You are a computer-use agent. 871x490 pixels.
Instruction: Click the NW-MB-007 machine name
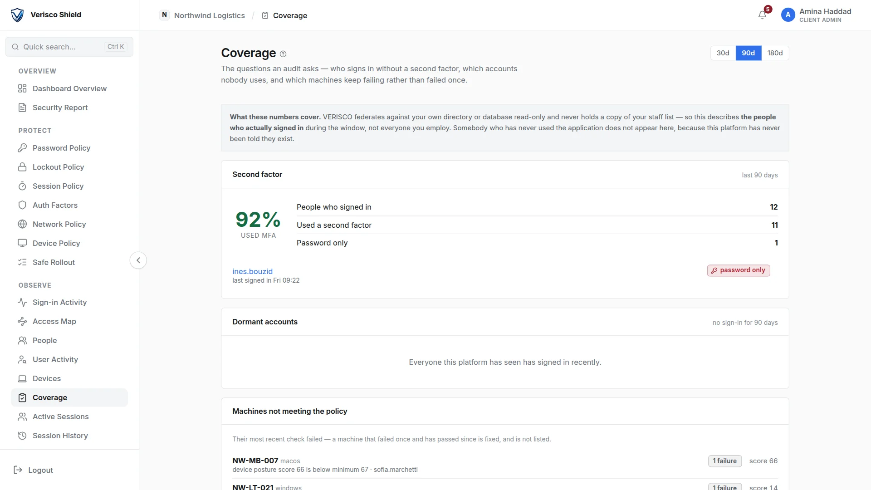pyautogui.click(x=255, y=461)
